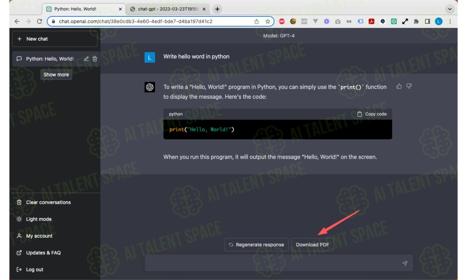
Task: Click the green ChatGPT-style extension icon
Action: [x=394, y=21]
